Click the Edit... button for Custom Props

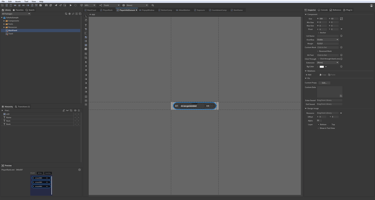click(324, 83)
